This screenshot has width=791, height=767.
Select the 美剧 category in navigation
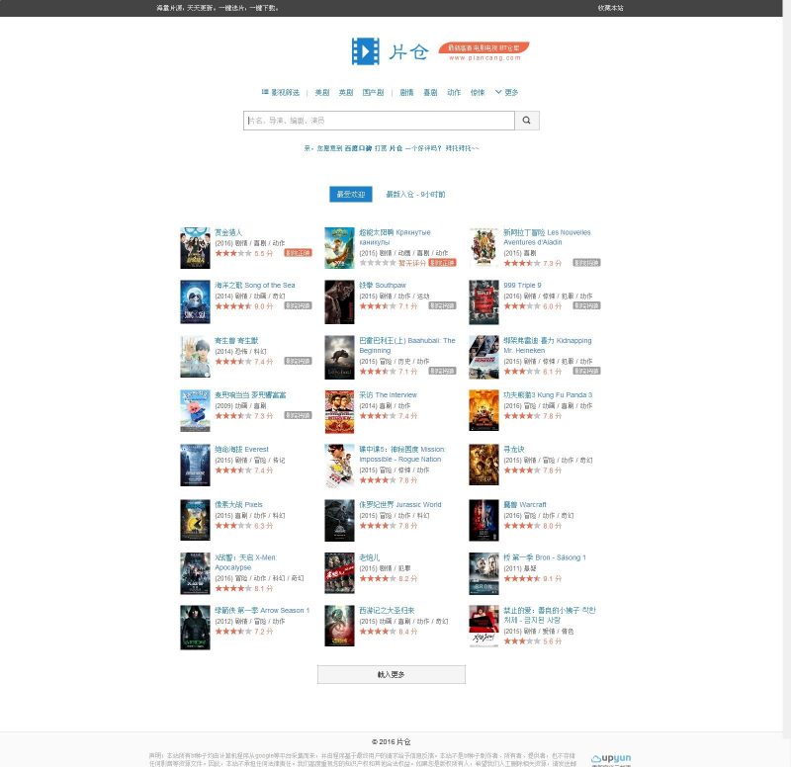coord(322,92)
